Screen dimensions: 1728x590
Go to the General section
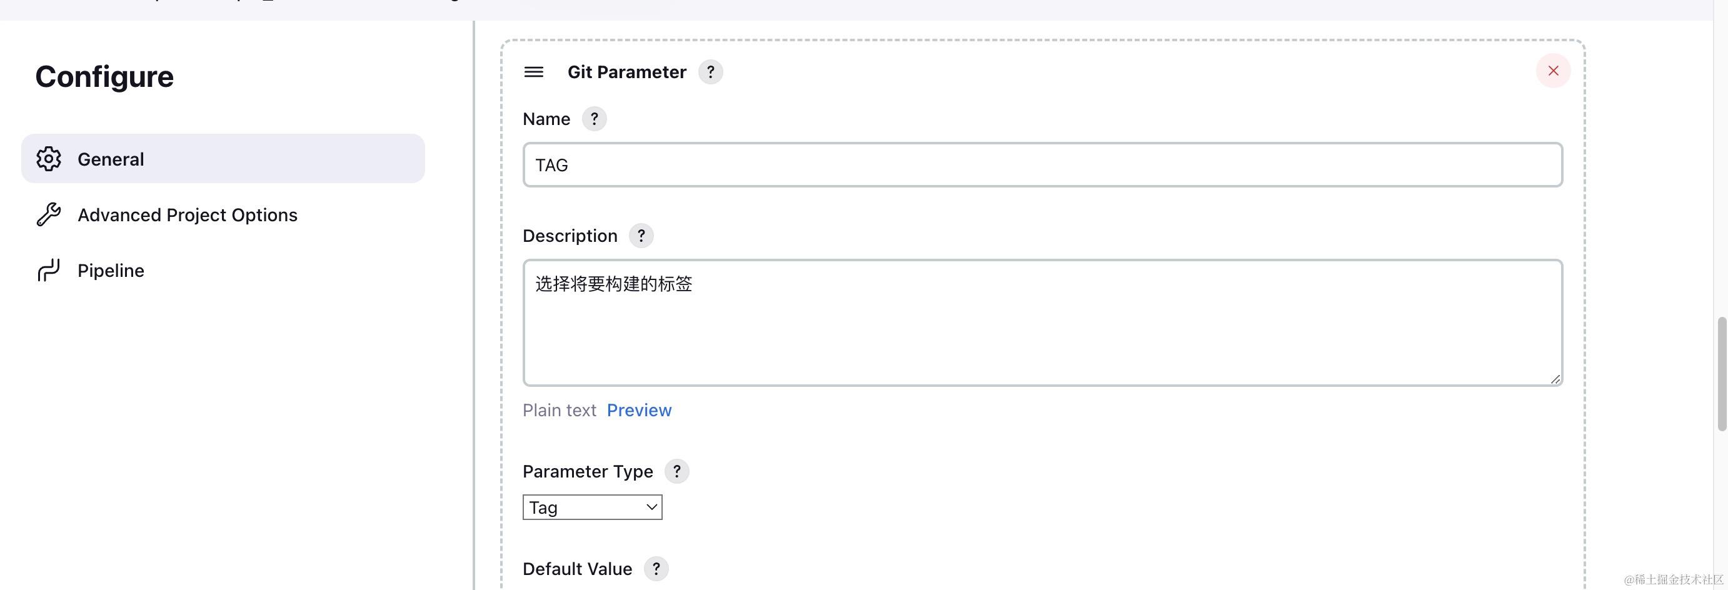coord(223,159)
